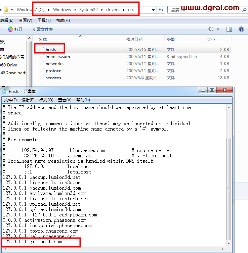Click the line 0.0.0.0 activation.phaseone.com

tap(44, 220)
